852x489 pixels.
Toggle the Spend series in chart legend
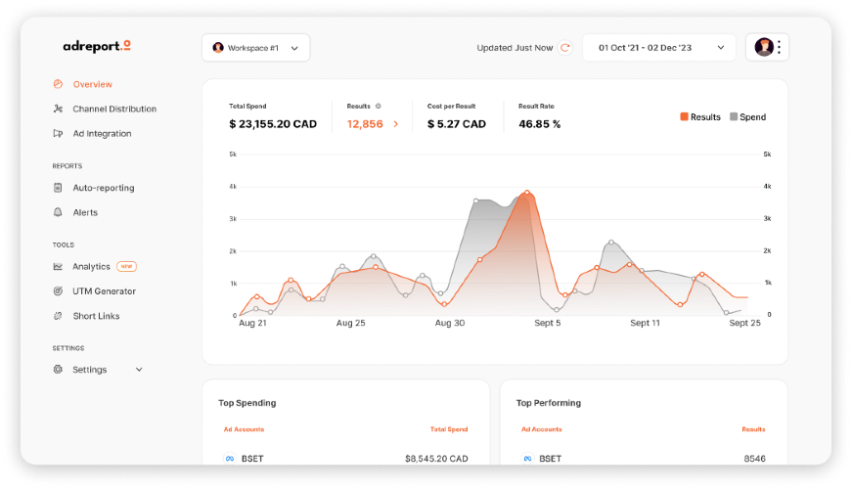(x=747, y=117)
